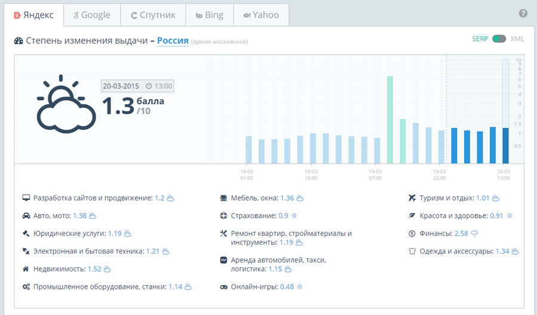Click the monitor icon beside Разработка сайтов

[x=26, y=198]
